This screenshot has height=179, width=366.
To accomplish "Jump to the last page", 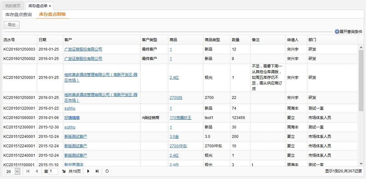I will [97, 171].
